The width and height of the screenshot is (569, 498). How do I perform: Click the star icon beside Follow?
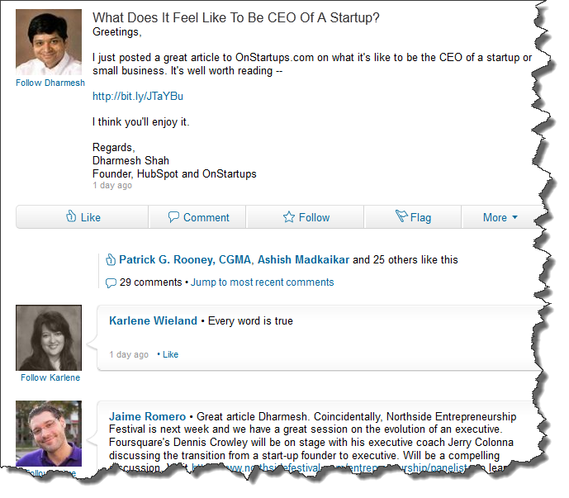(289, 216)
